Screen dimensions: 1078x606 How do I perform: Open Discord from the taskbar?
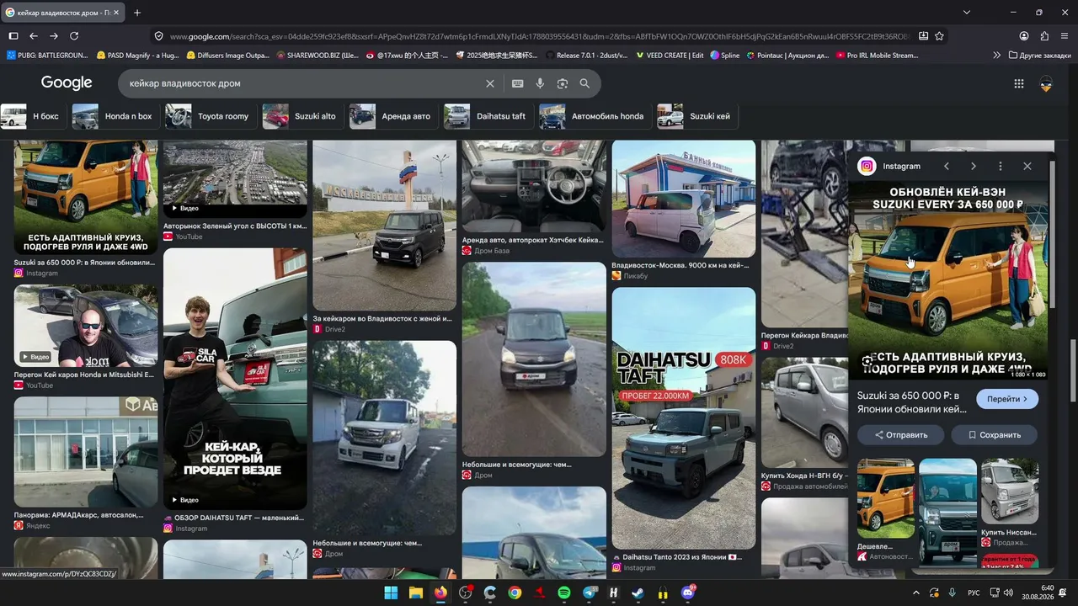pos(688,593)
